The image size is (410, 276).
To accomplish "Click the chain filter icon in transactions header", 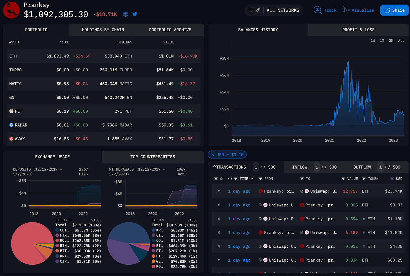I will click(216, 179).
